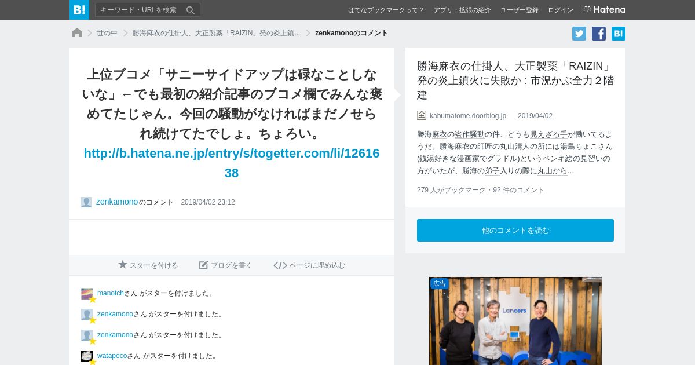Open the 勝海麻衣の仕掛人 breadcrumb entry

point(216,33)
